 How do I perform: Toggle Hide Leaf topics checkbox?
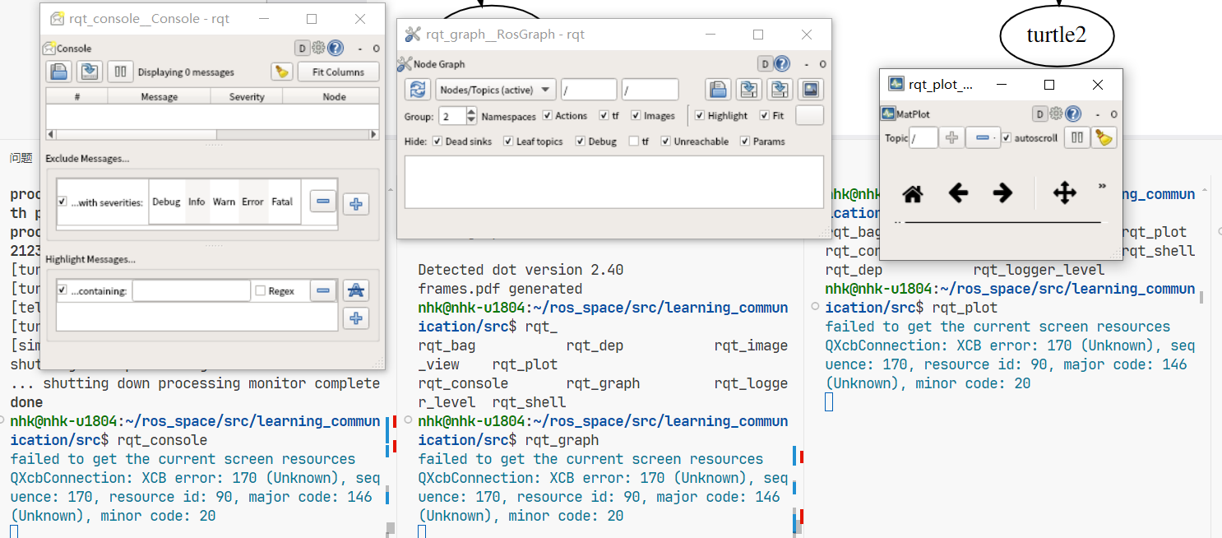(x=508, y=141)
